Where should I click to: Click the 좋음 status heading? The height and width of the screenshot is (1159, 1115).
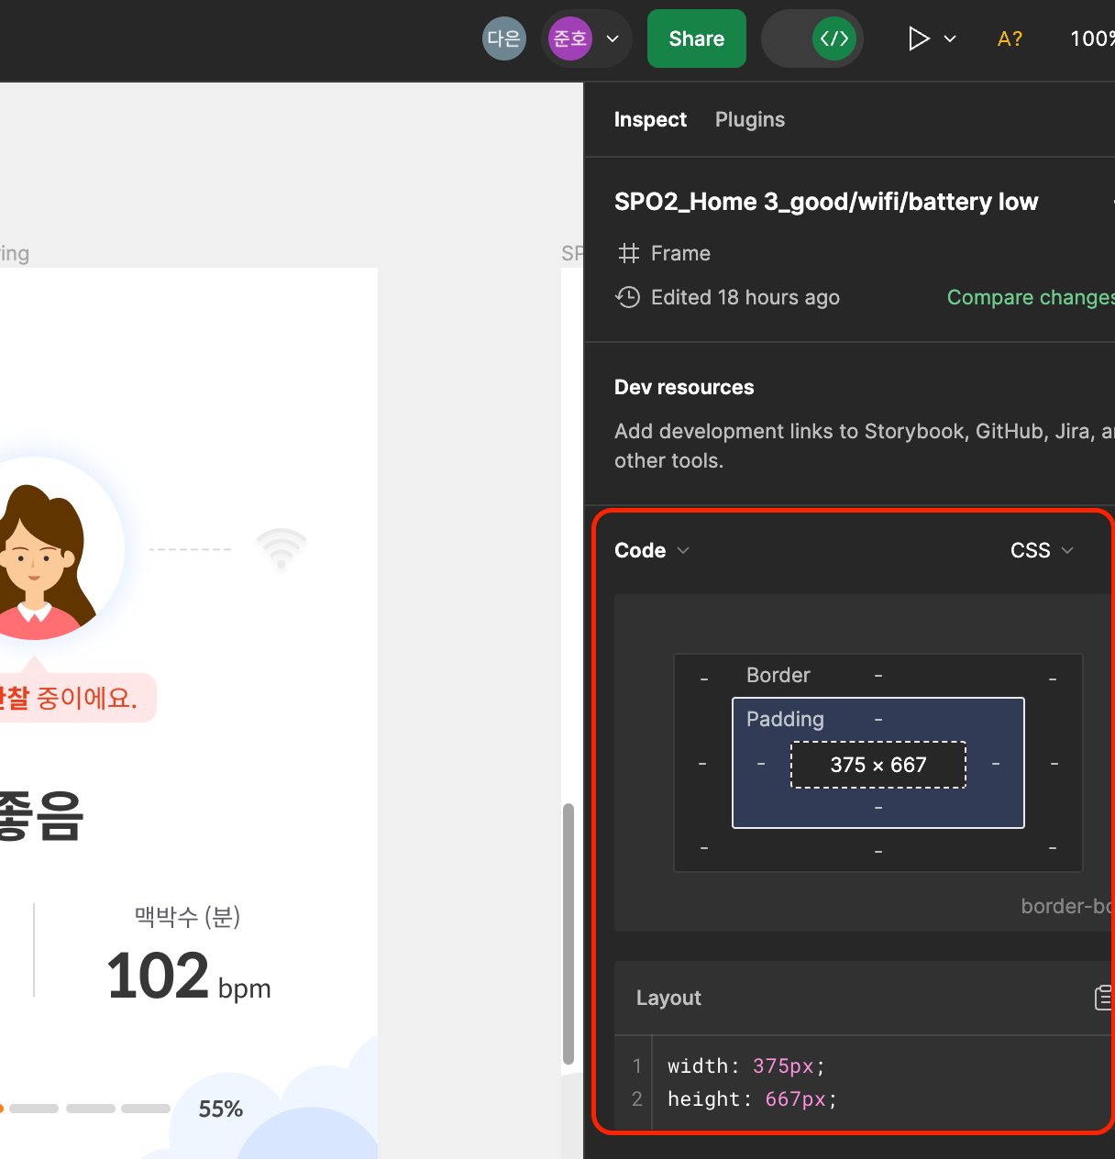(x=41, y=815)
